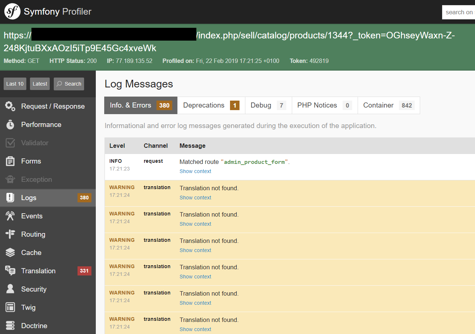Click the 331 badge on Translation item
Screen dimensions: 475x334
click(x=84, y=271)
